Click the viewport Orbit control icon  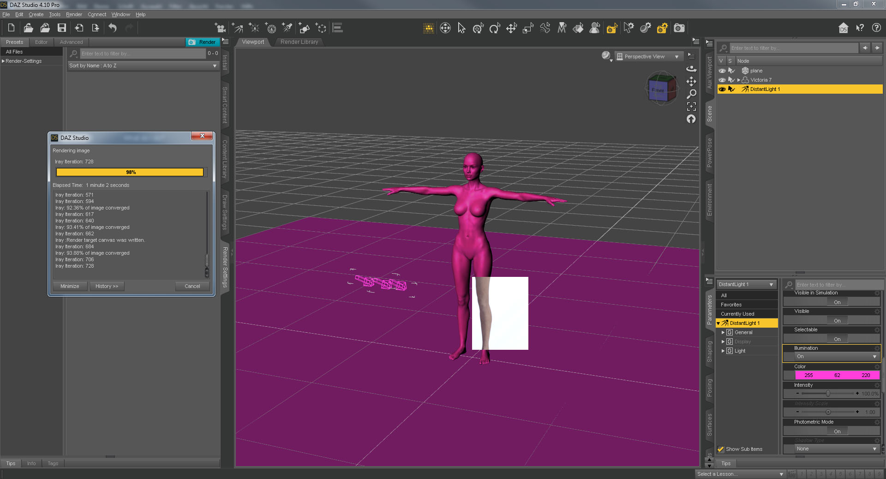691,69
